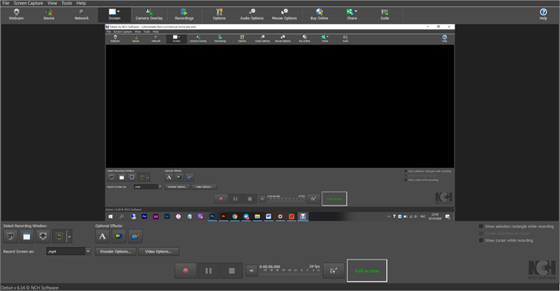Open the Camera Overlay tool
Screen dimensions: 560x291
[x=149, y=15]
